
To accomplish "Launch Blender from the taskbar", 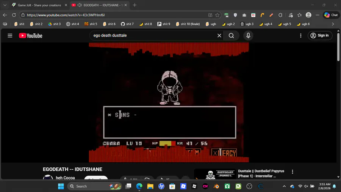I will click(x=216, y=186).
